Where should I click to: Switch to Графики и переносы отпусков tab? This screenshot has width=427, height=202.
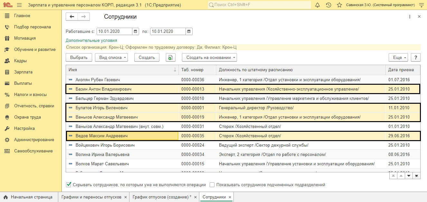pos(91,197)
